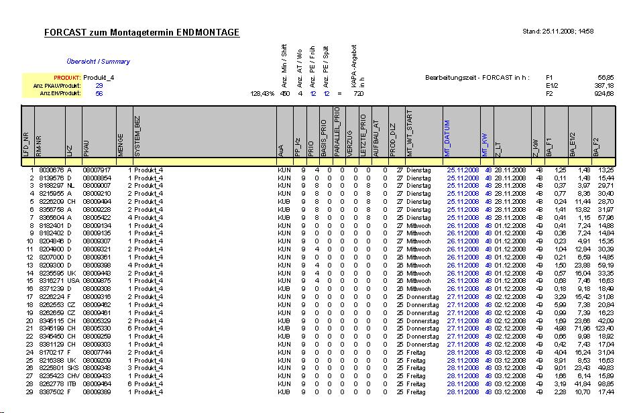Select BA_F2 value 13,25 in row 1
The width and height of the screenshot is (629, 413).
pyautogui.click(x=606, y=170)
